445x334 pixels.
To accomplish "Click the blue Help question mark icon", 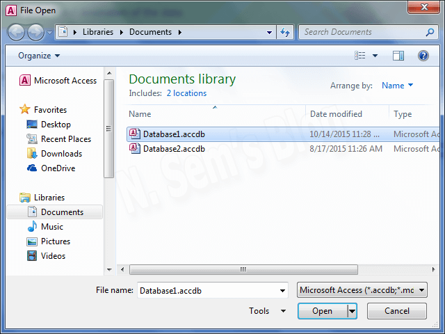I will [423, 56].
